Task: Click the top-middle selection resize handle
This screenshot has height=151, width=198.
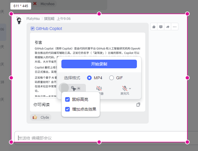Action: pyautogui.click(x=99, y=14)
